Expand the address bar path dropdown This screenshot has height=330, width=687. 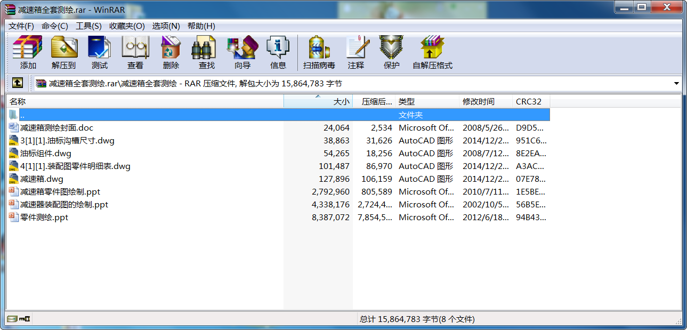coord(676,83)
